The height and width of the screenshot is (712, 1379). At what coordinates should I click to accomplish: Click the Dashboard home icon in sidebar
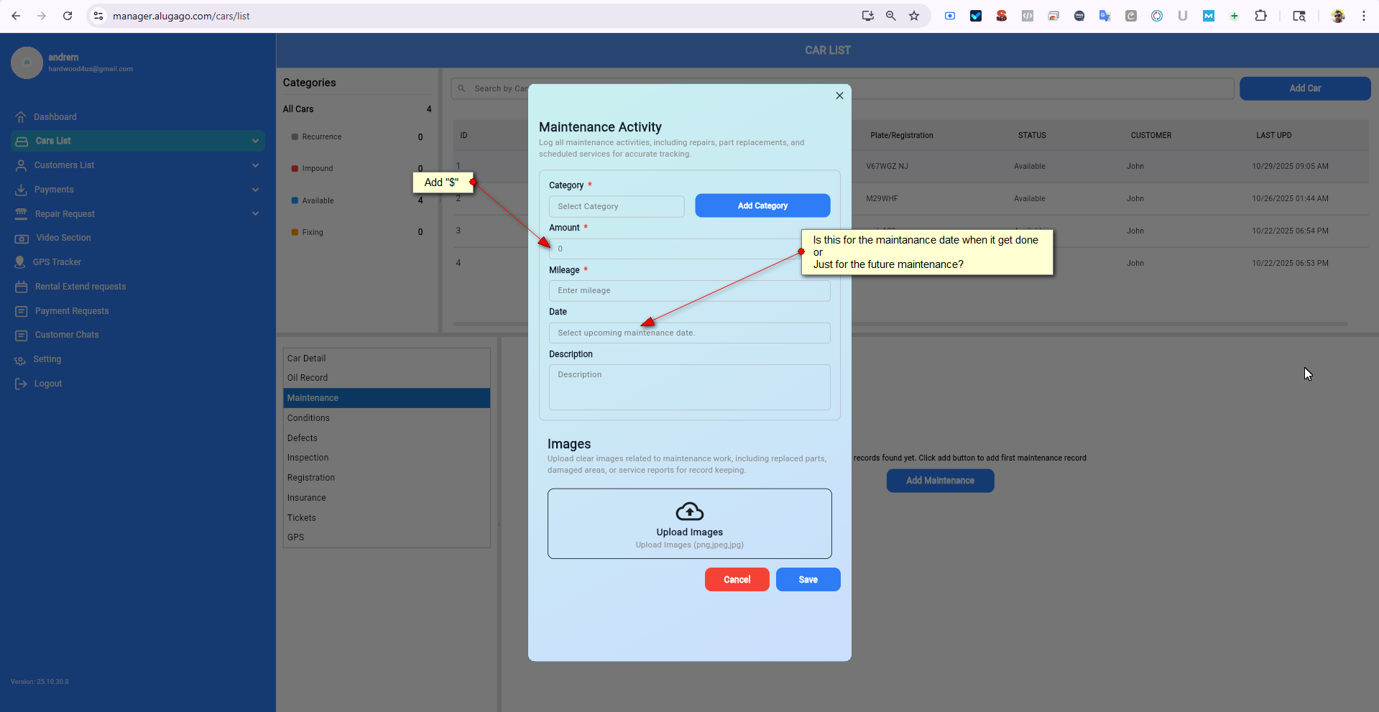21,117
